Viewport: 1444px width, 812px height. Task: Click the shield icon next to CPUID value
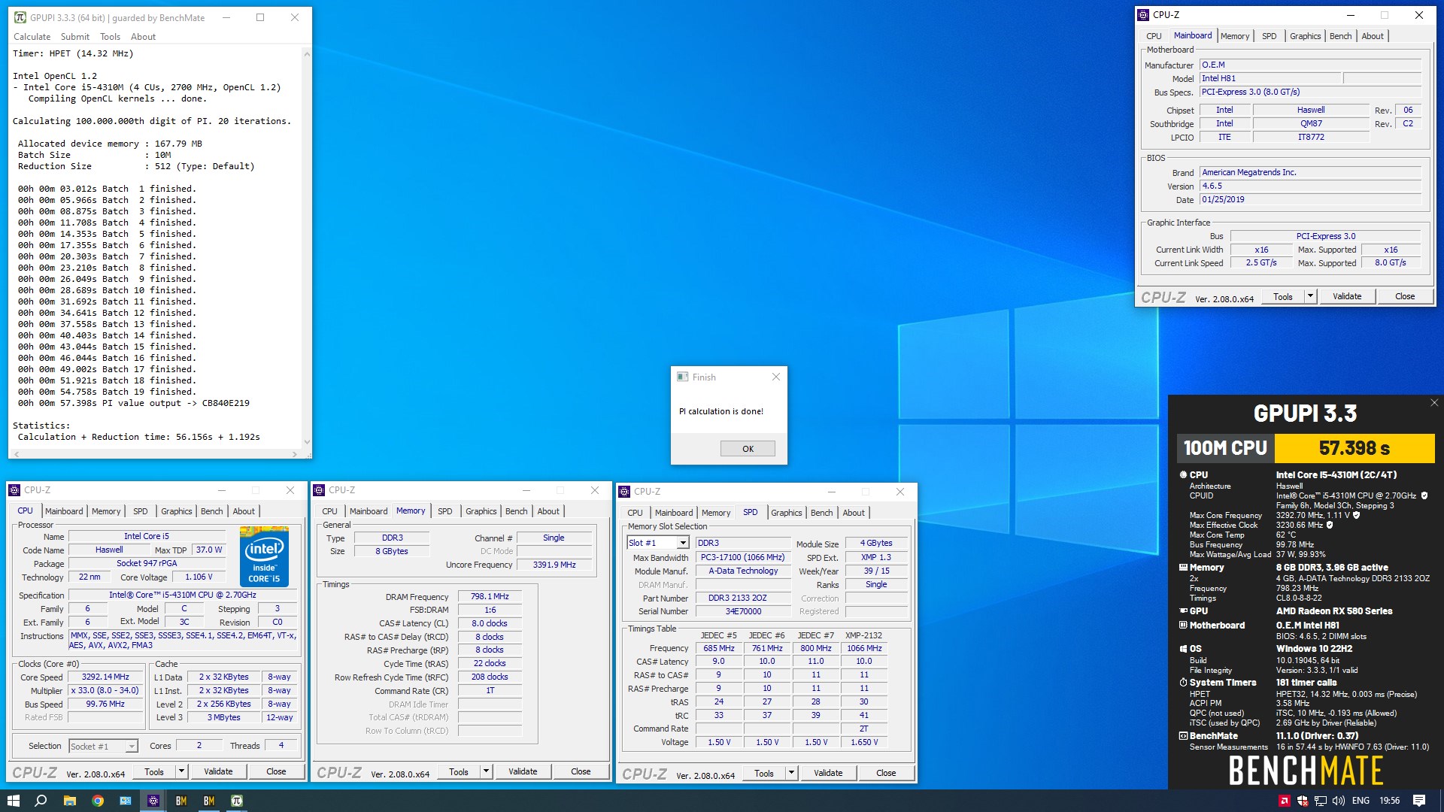tap(1424, 496)
